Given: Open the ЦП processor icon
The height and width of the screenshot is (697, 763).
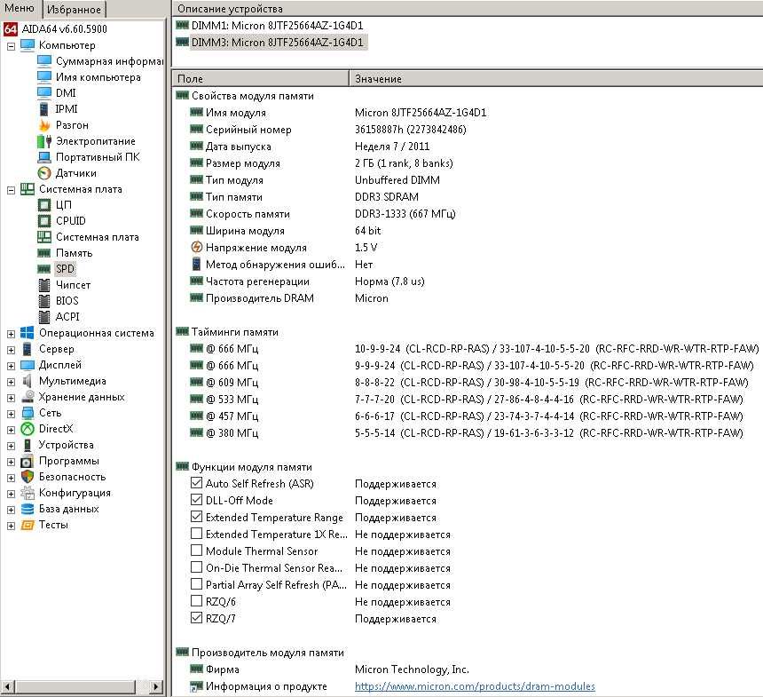Looking at the screenshot, I should 44,204.
